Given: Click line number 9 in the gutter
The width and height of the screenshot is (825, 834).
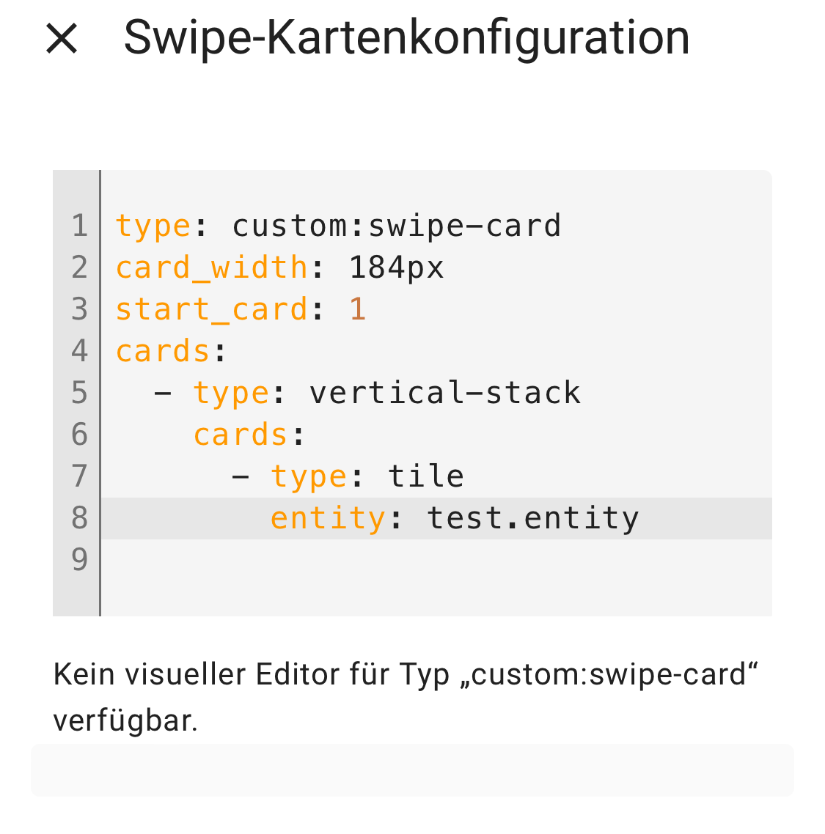Looking at the screenshot, I should click(78, 559).
